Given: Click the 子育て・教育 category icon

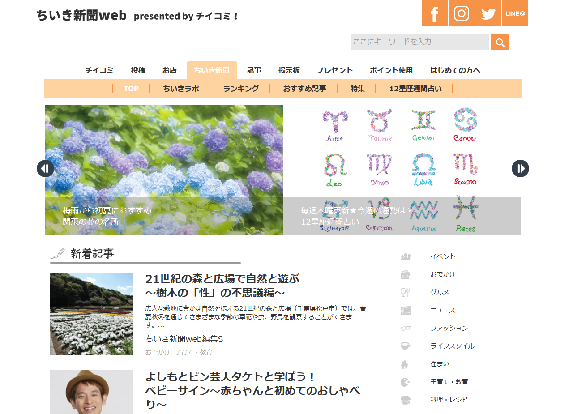Looking at the screenshot, I should (405, 382).
